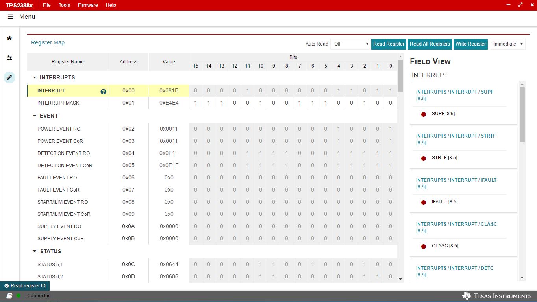537x302 pixels.
Task: Open the Auto Read dropdown
Action: coord(350,44)
